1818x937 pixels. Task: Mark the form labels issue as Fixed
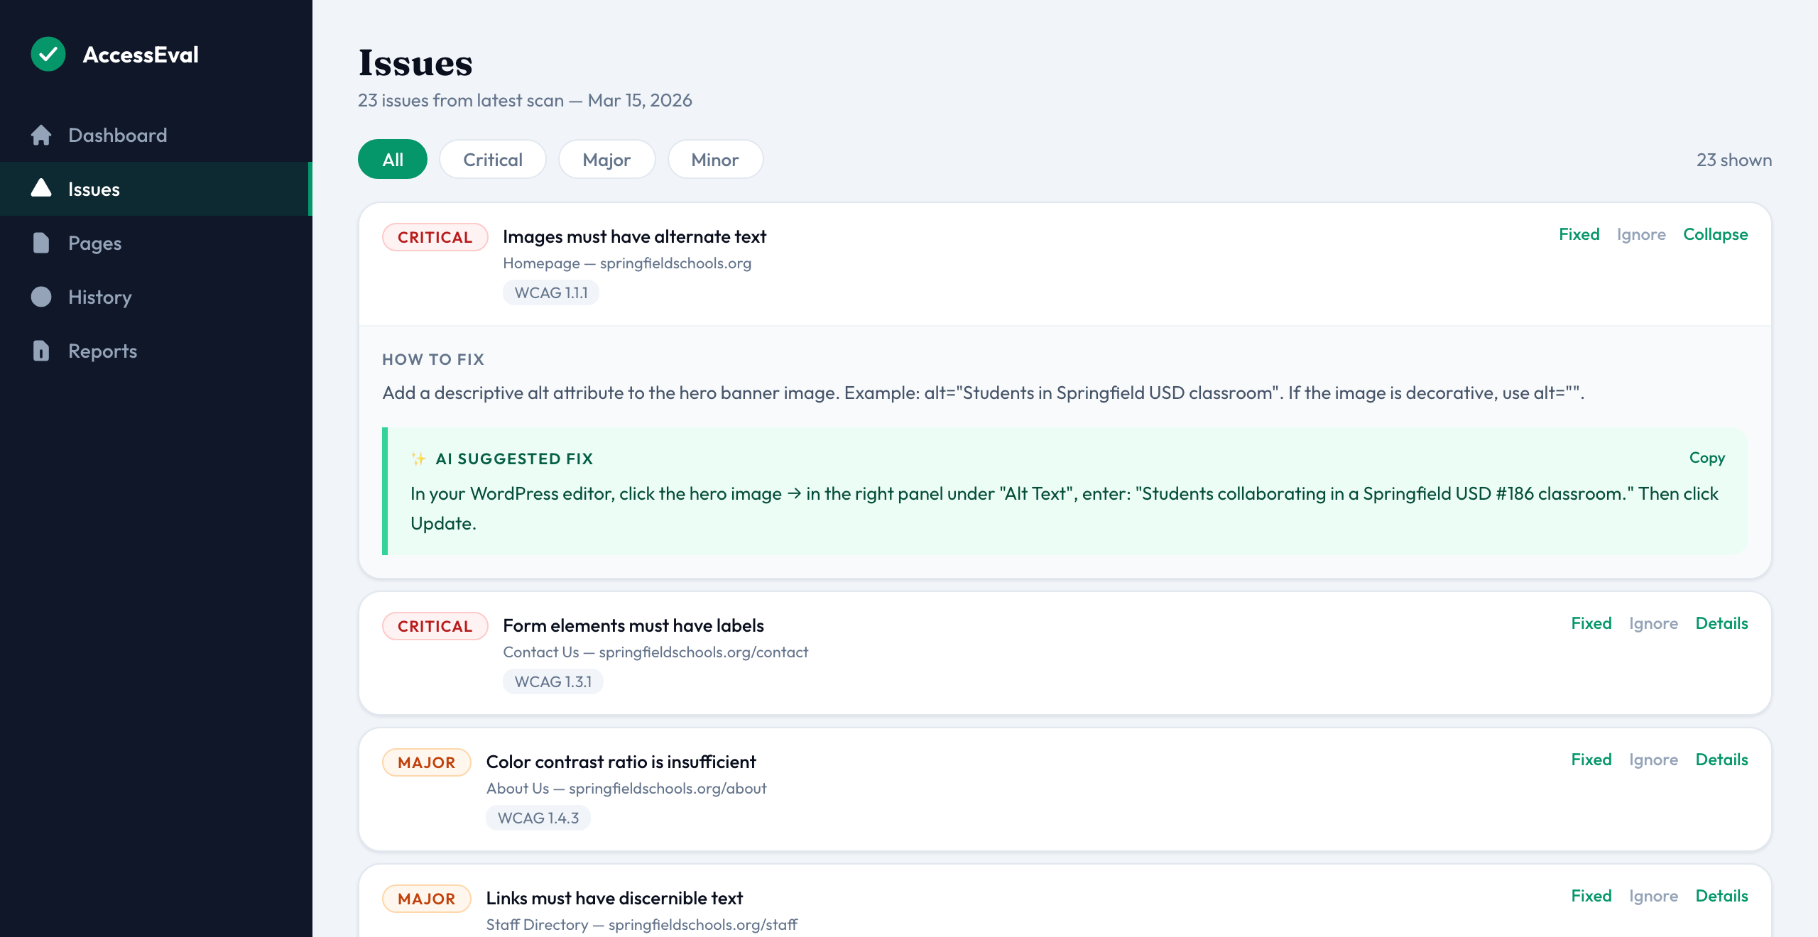point(1592,623)
